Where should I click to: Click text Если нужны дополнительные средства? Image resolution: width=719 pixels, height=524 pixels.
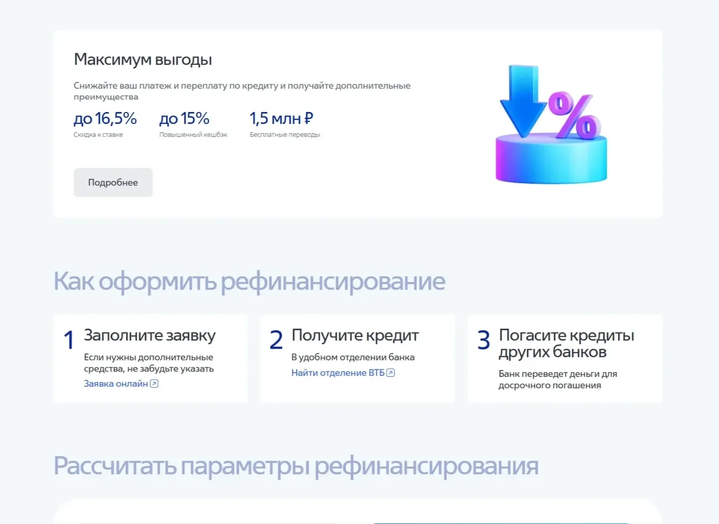point(149,363)
